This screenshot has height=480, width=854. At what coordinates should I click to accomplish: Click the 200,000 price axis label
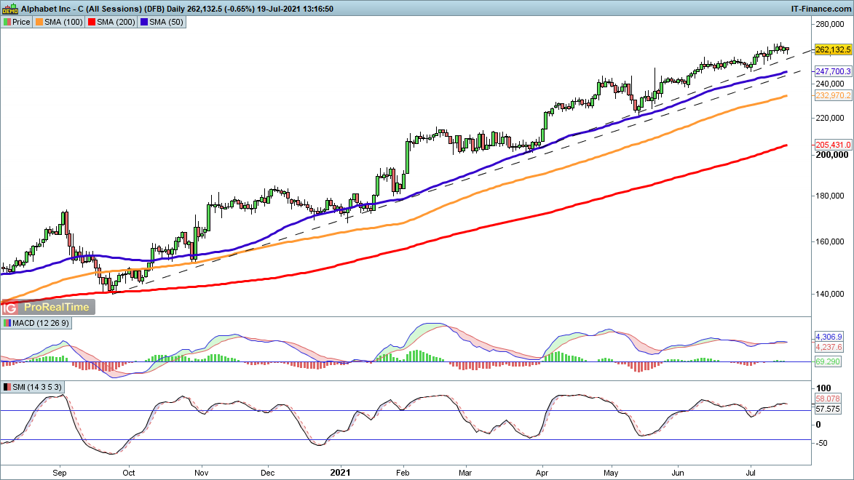pos(831,155)
